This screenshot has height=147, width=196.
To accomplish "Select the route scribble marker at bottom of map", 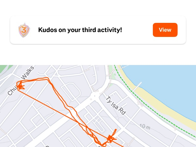I will pyautogui.click(x=110, y=139).
